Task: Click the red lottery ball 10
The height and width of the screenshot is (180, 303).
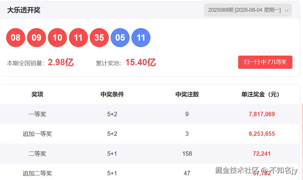Action: (57, 37)
